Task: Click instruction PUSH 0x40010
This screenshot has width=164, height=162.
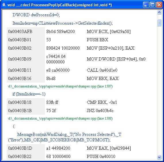Action: (x=101, y=157)
